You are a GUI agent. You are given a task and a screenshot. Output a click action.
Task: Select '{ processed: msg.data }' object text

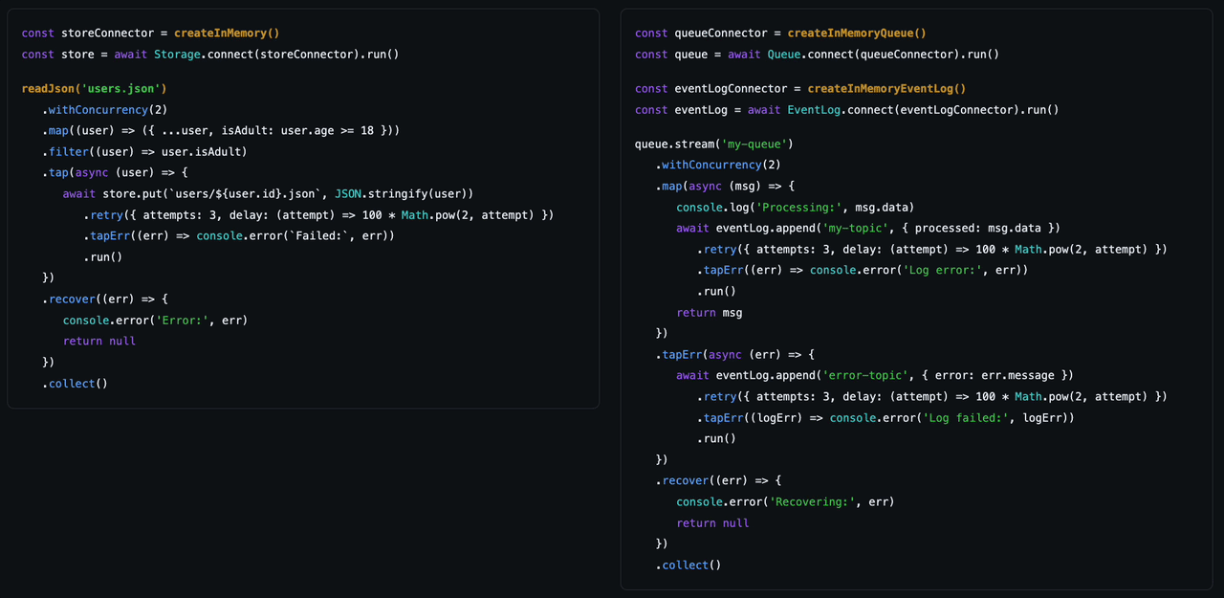click(982, 229)
